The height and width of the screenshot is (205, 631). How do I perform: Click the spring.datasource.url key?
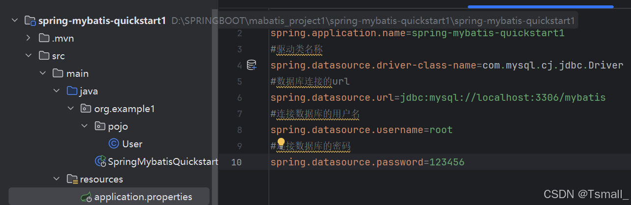(x=333, y=97)
